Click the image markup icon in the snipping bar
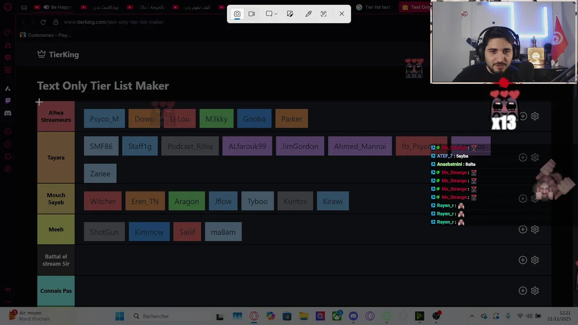Viewport: 578px width, 325px height. click(x=290, y=14)
